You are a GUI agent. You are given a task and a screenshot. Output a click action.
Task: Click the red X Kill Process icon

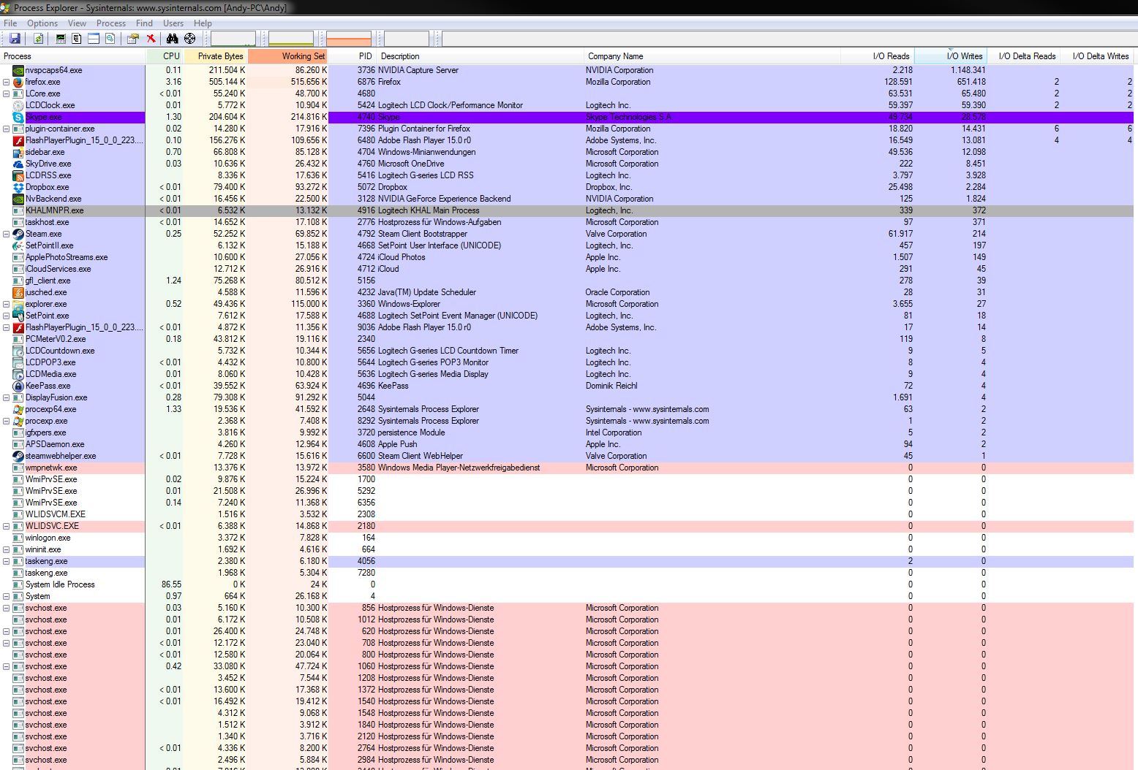(x=151, y=39)
